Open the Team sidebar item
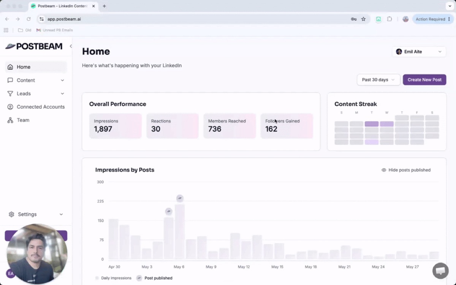The height and width of the screenshot is (285, 456). (x=36, y=120)
